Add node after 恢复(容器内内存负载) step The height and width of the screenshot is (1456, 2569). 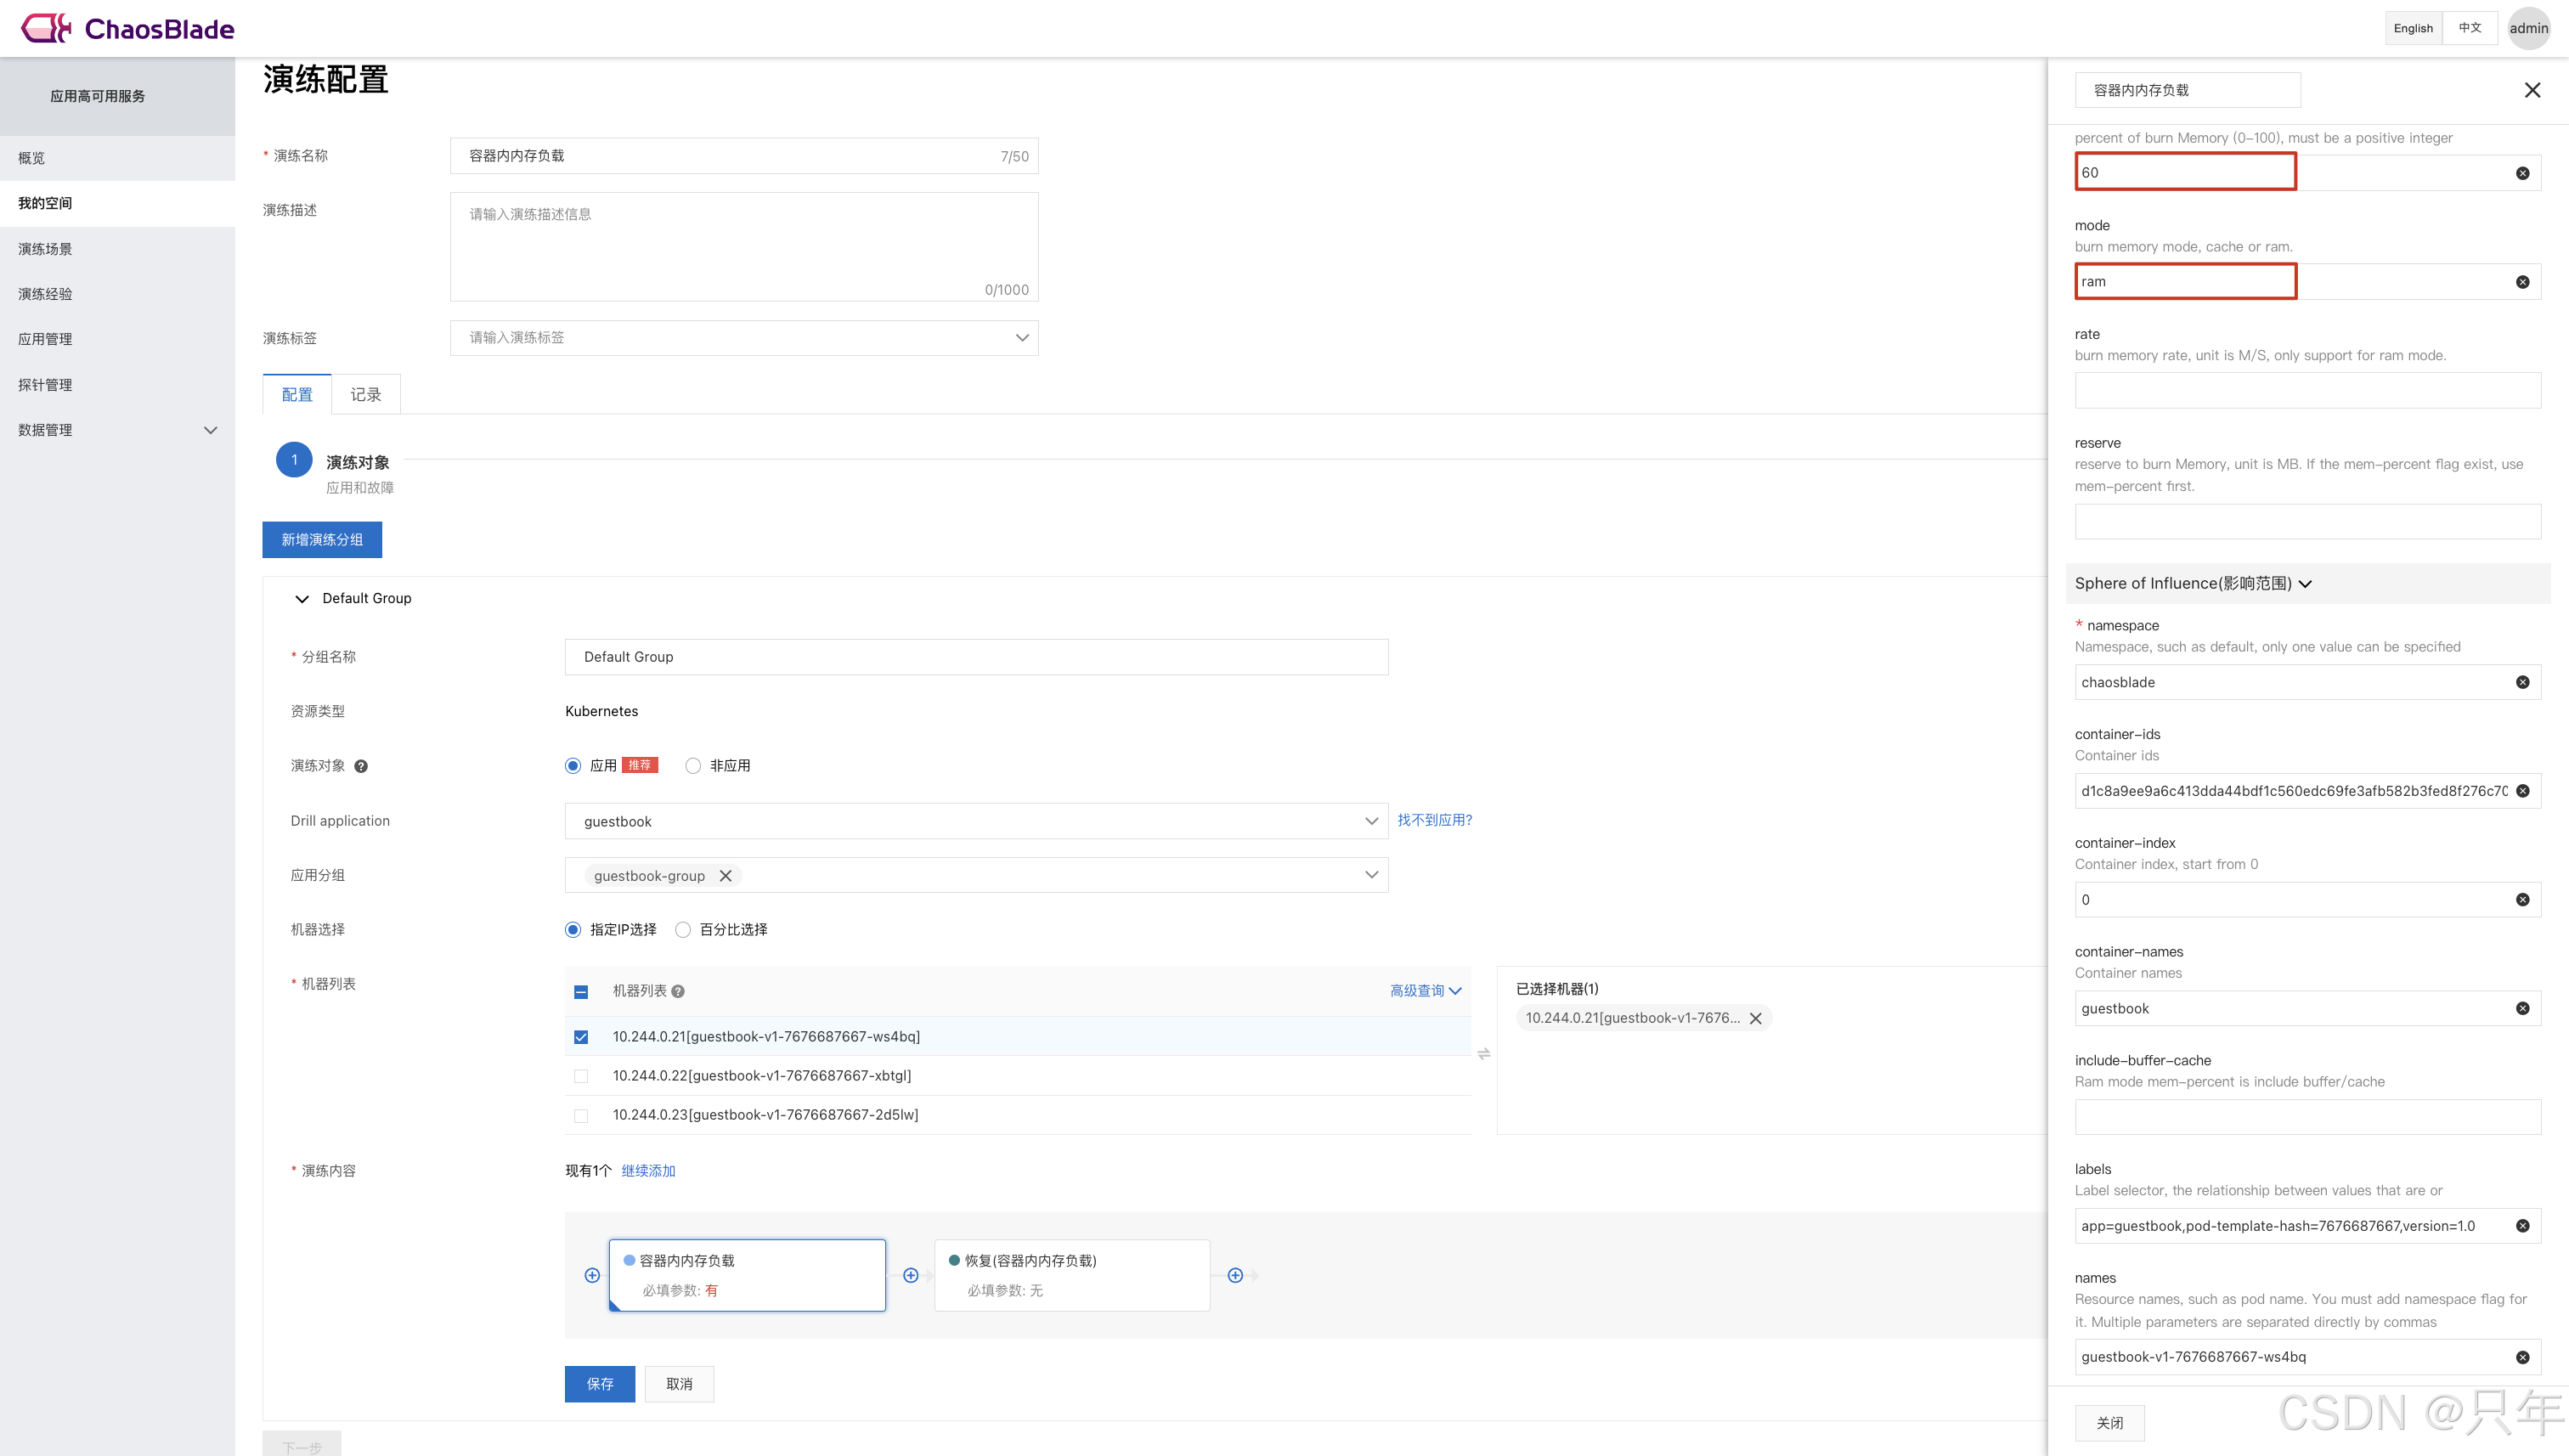[x=1235, y=1275]
